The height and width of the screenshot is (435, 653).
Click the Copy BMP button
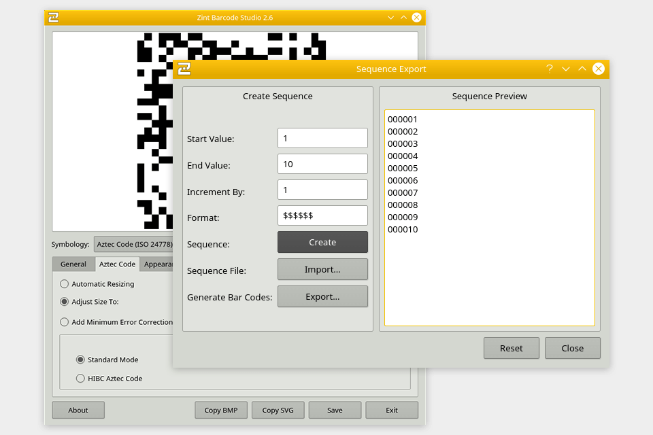click(x=221, y=410)
